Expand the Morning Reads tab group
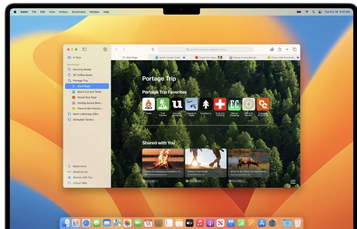Image resolution: width=357 pixels, height=229 pixels. [x=82, y=69]
